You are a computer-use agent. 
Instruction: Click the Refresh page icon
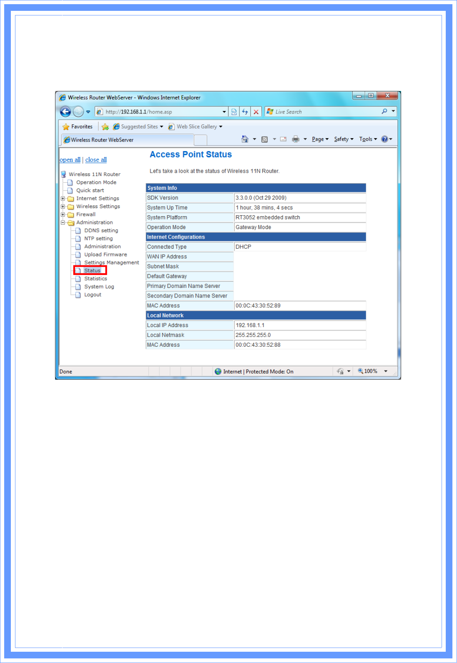pyautogui.click(x=245, y=112)
